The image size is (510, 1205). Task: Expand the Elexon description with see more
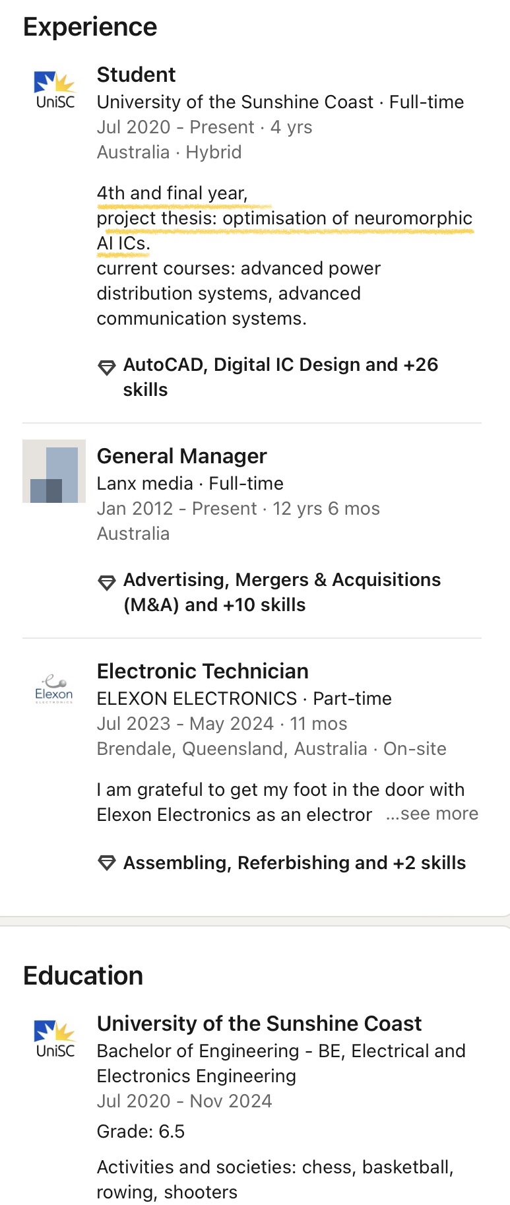point(432,814)
